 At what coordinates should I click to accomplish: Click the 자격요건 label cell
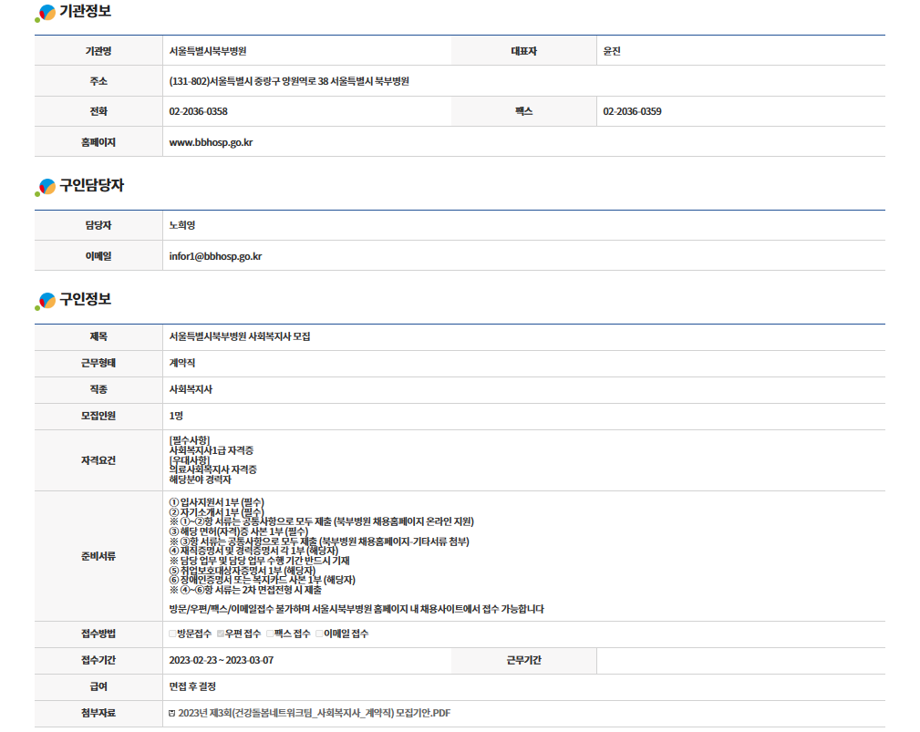point(98,460)
